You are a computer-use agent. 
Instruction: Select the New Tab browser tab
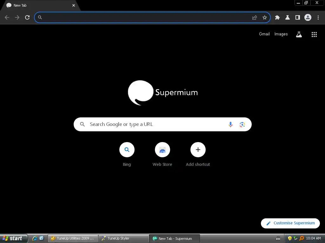coord(40,6)
